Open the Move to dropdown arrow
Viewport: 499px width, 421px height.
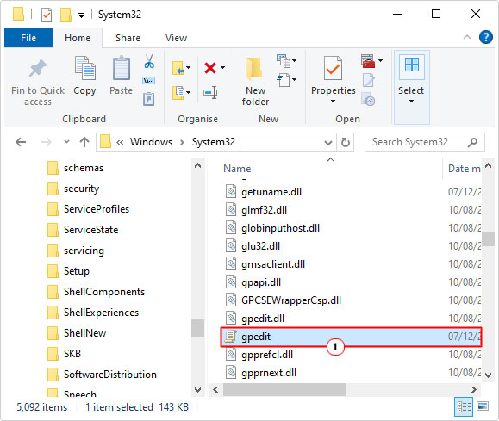click(x=189, y=67)
